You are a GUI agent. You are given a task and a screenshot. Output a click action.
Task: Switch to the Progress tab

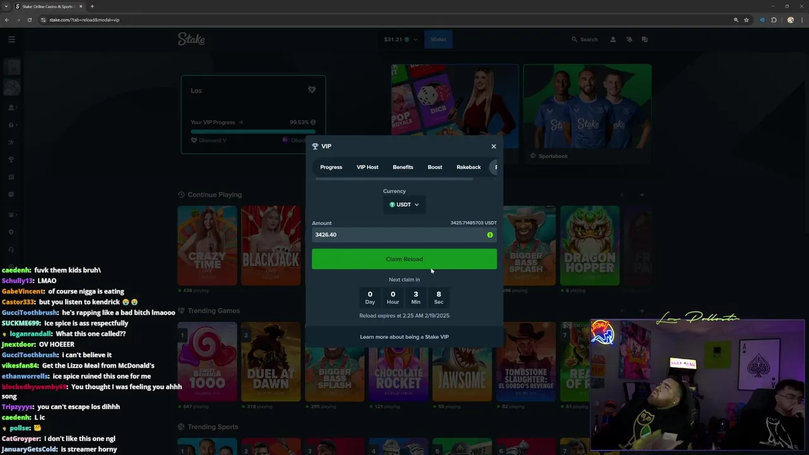tap(331, 167)
